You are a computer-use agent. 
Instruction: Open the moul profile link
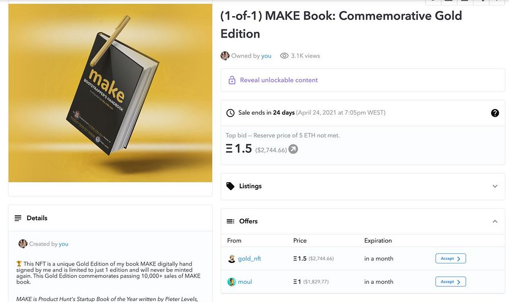245,282
